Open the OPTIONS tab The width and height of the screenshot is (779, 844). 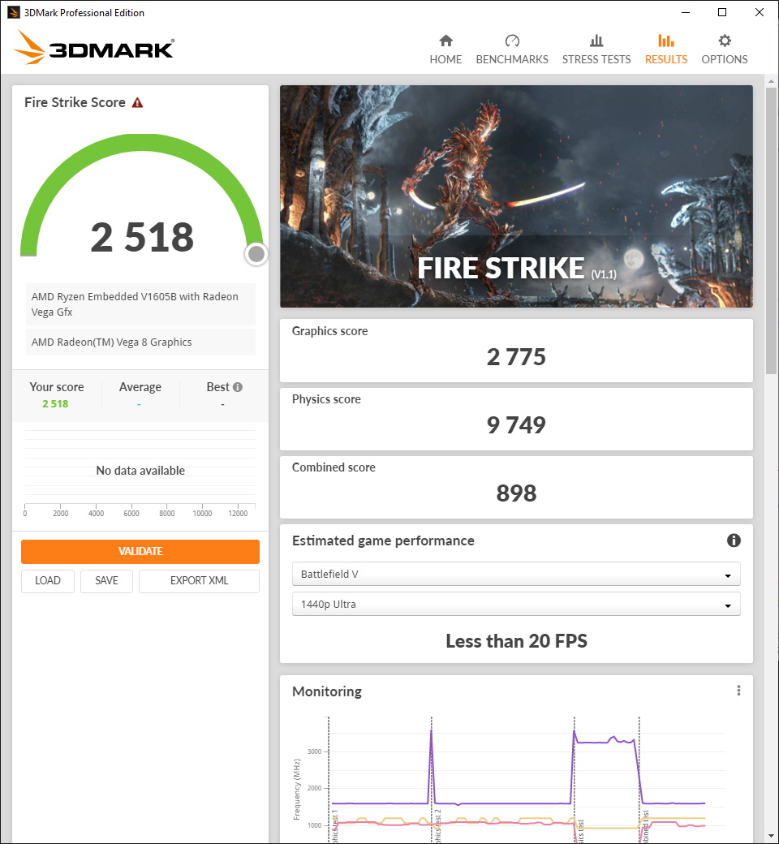(x=724, y=50)
